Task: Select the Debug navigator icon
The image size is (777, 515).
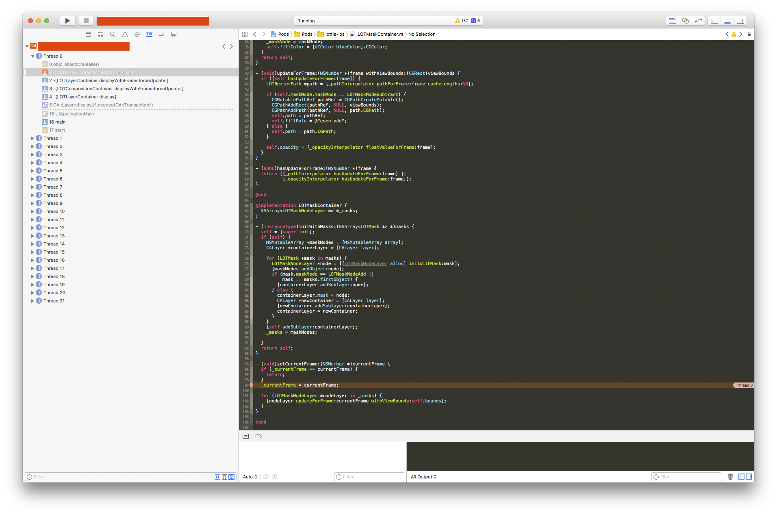Action: click(149, 35)
